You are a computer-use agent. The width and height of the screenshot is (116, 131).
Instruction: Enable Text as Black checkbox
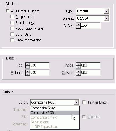pyautogui.click(x=84, y=102)
